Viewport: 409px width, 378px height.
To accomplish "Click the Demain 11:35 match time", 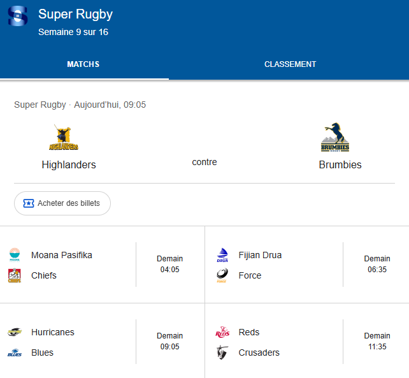I will (x=377, y=341).
